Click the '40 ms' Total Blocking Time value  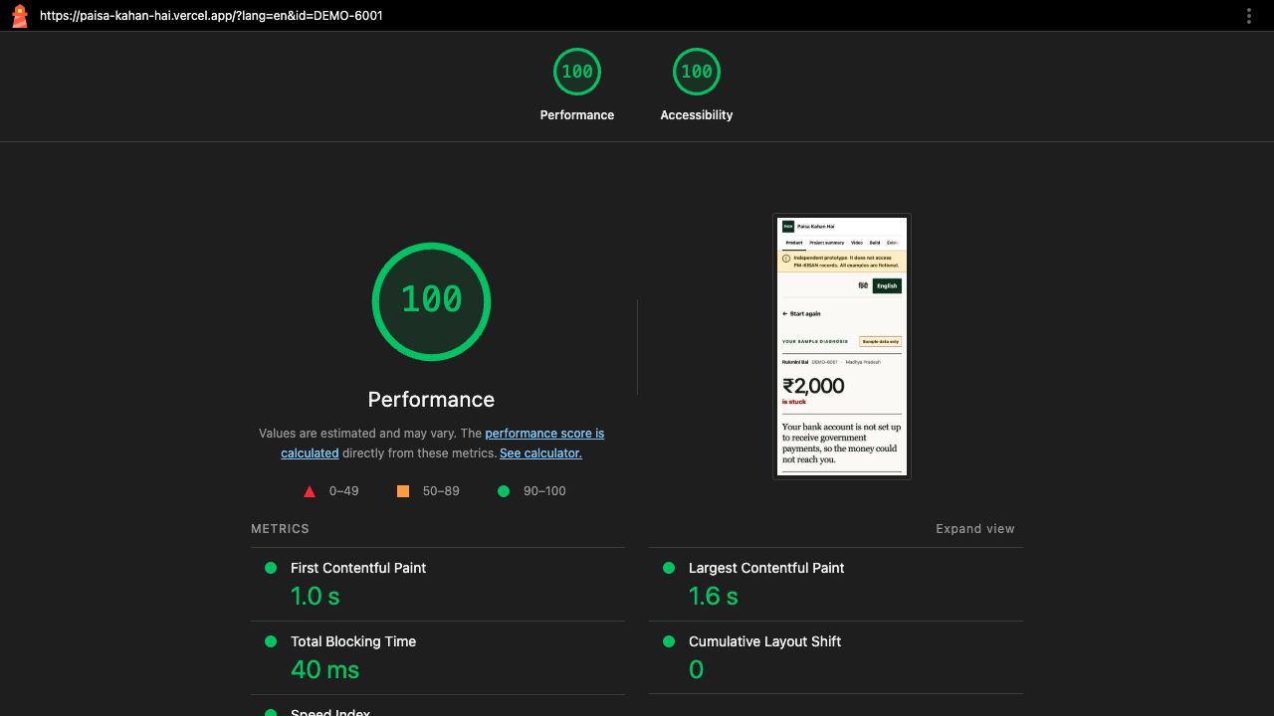325,670
